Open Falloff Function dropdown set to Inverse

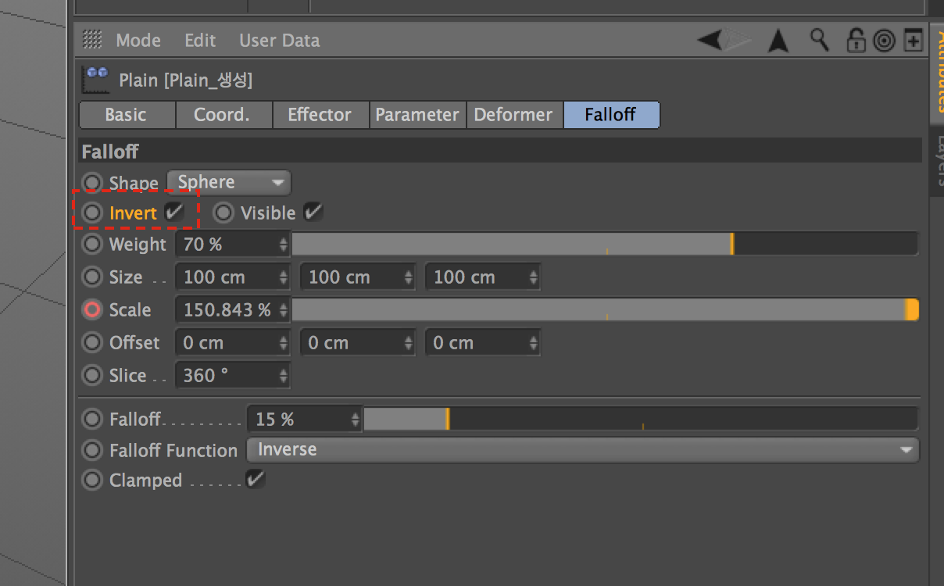pos(582,450)
